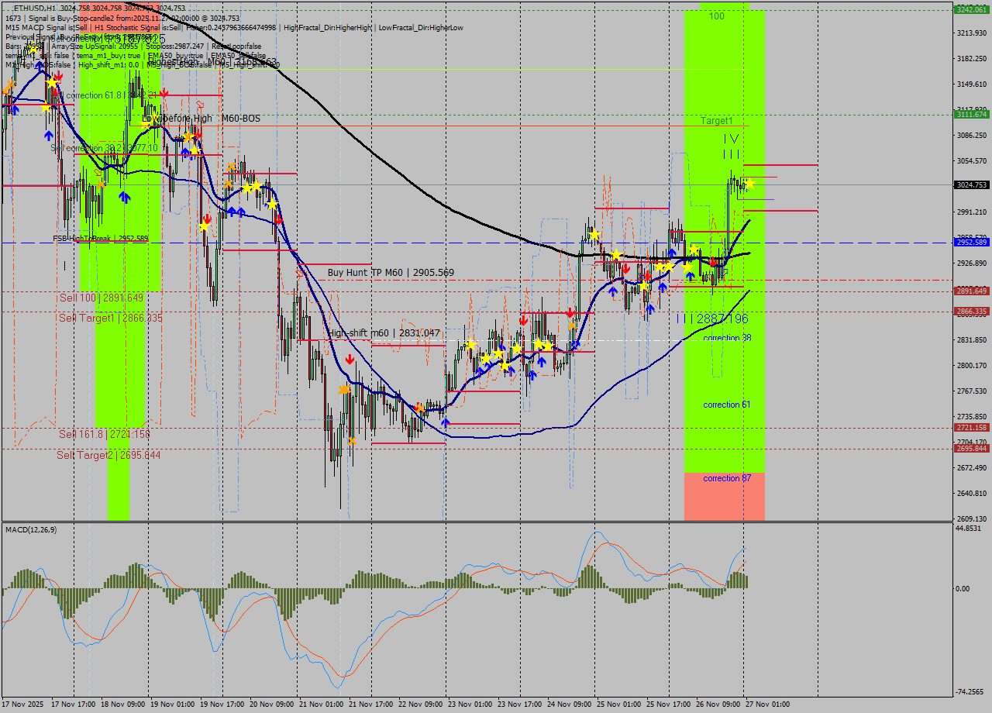
Task: Click the blue up arrow near the 22 Nov low
Action: [x=444, y=422]
